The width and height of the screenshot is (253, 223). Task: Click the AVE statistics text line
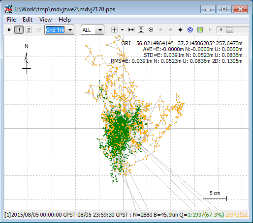(x=192, y=49)
